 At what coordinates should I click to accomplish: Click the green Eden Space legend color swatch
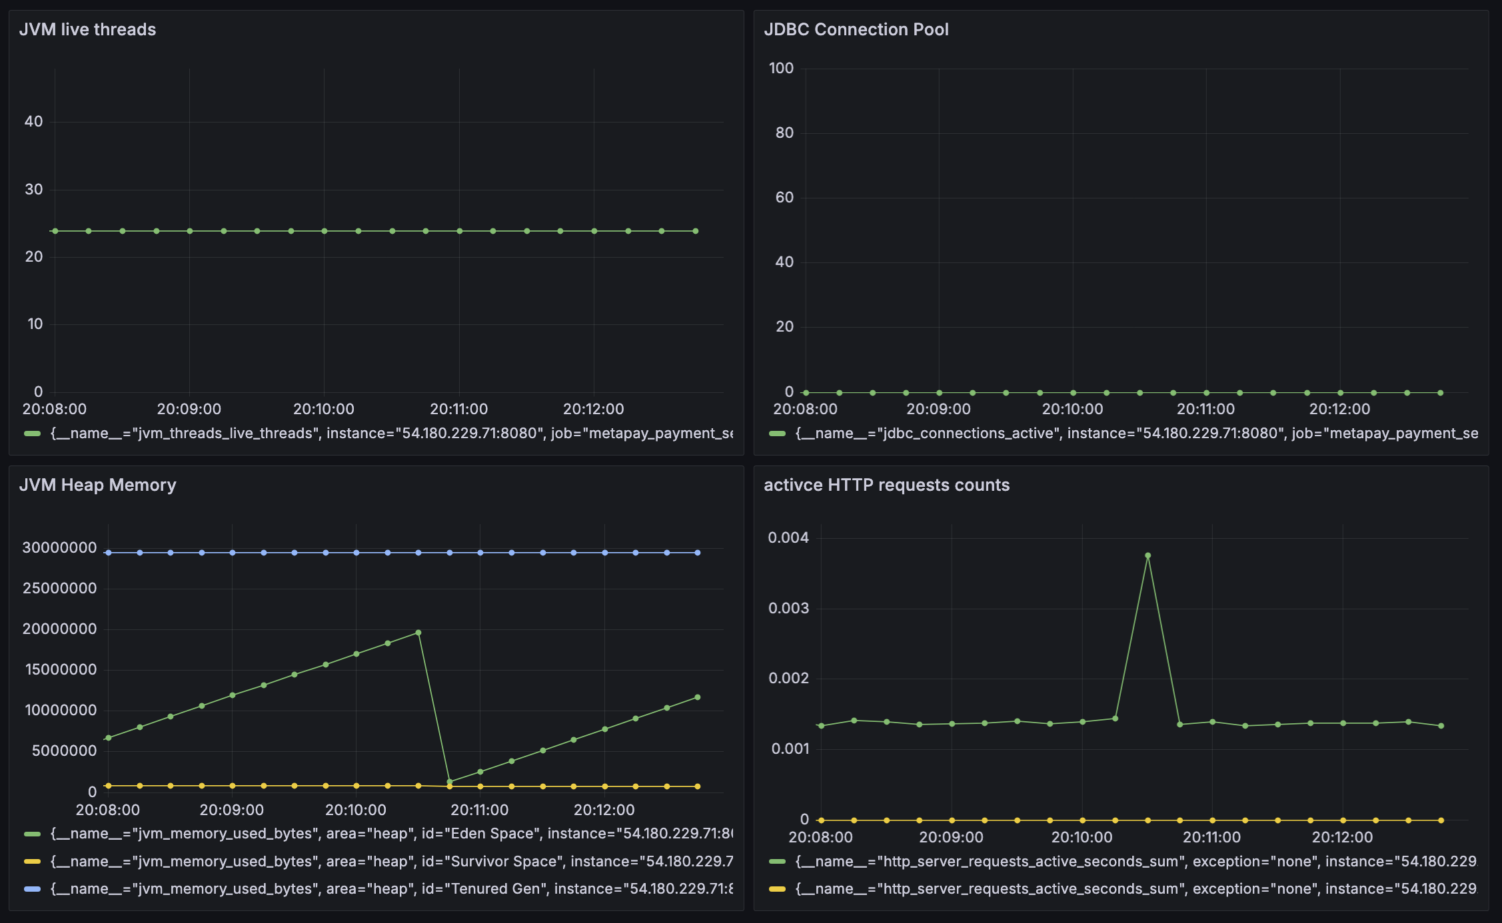tap(32, 834)
